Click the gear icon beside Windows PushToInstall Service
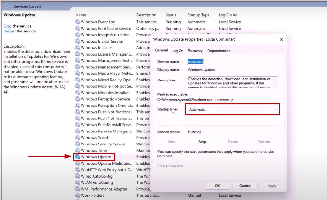The height and width of the screenshot is (200, 327). pos(77,124)
